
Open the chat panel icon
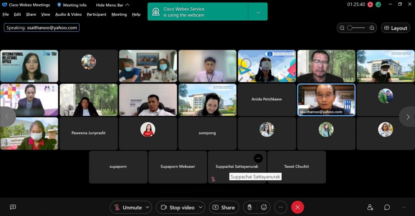coord(387,207)
